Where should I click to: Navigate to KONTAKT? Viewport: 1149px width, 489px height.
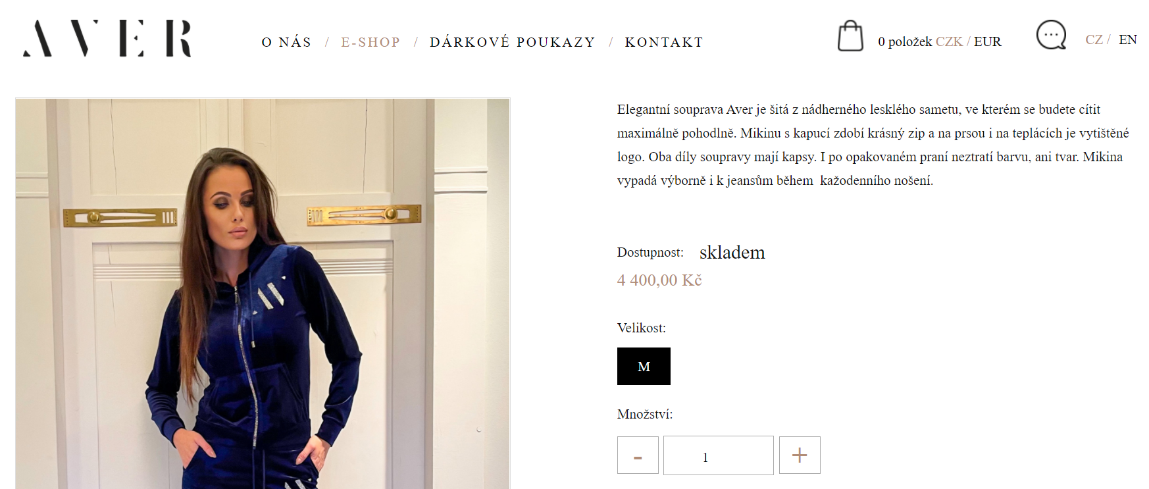[x=664, y=42]
